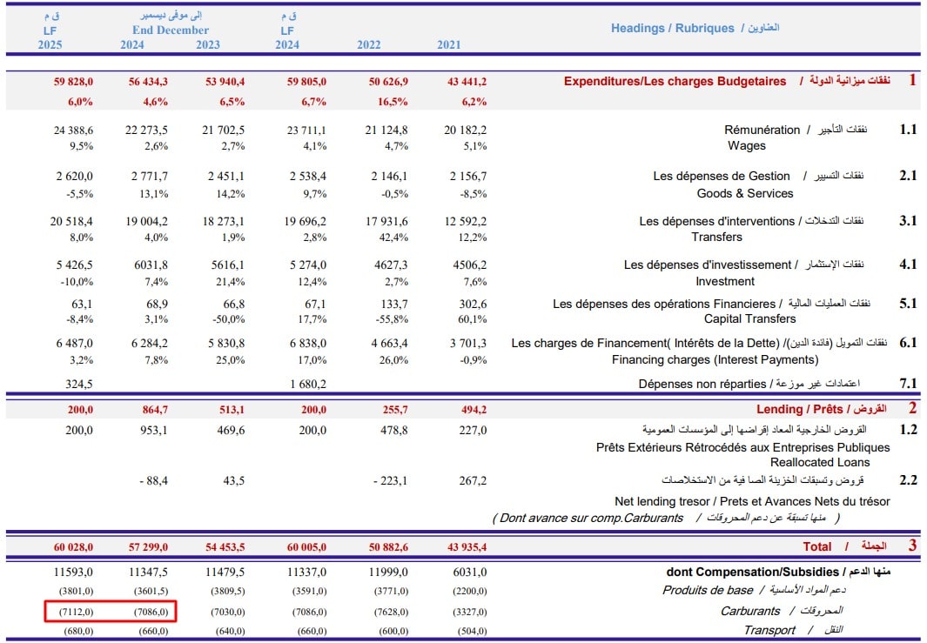Click the 2021 year column header
The image size is (927, 643).
tap(449, 45)
